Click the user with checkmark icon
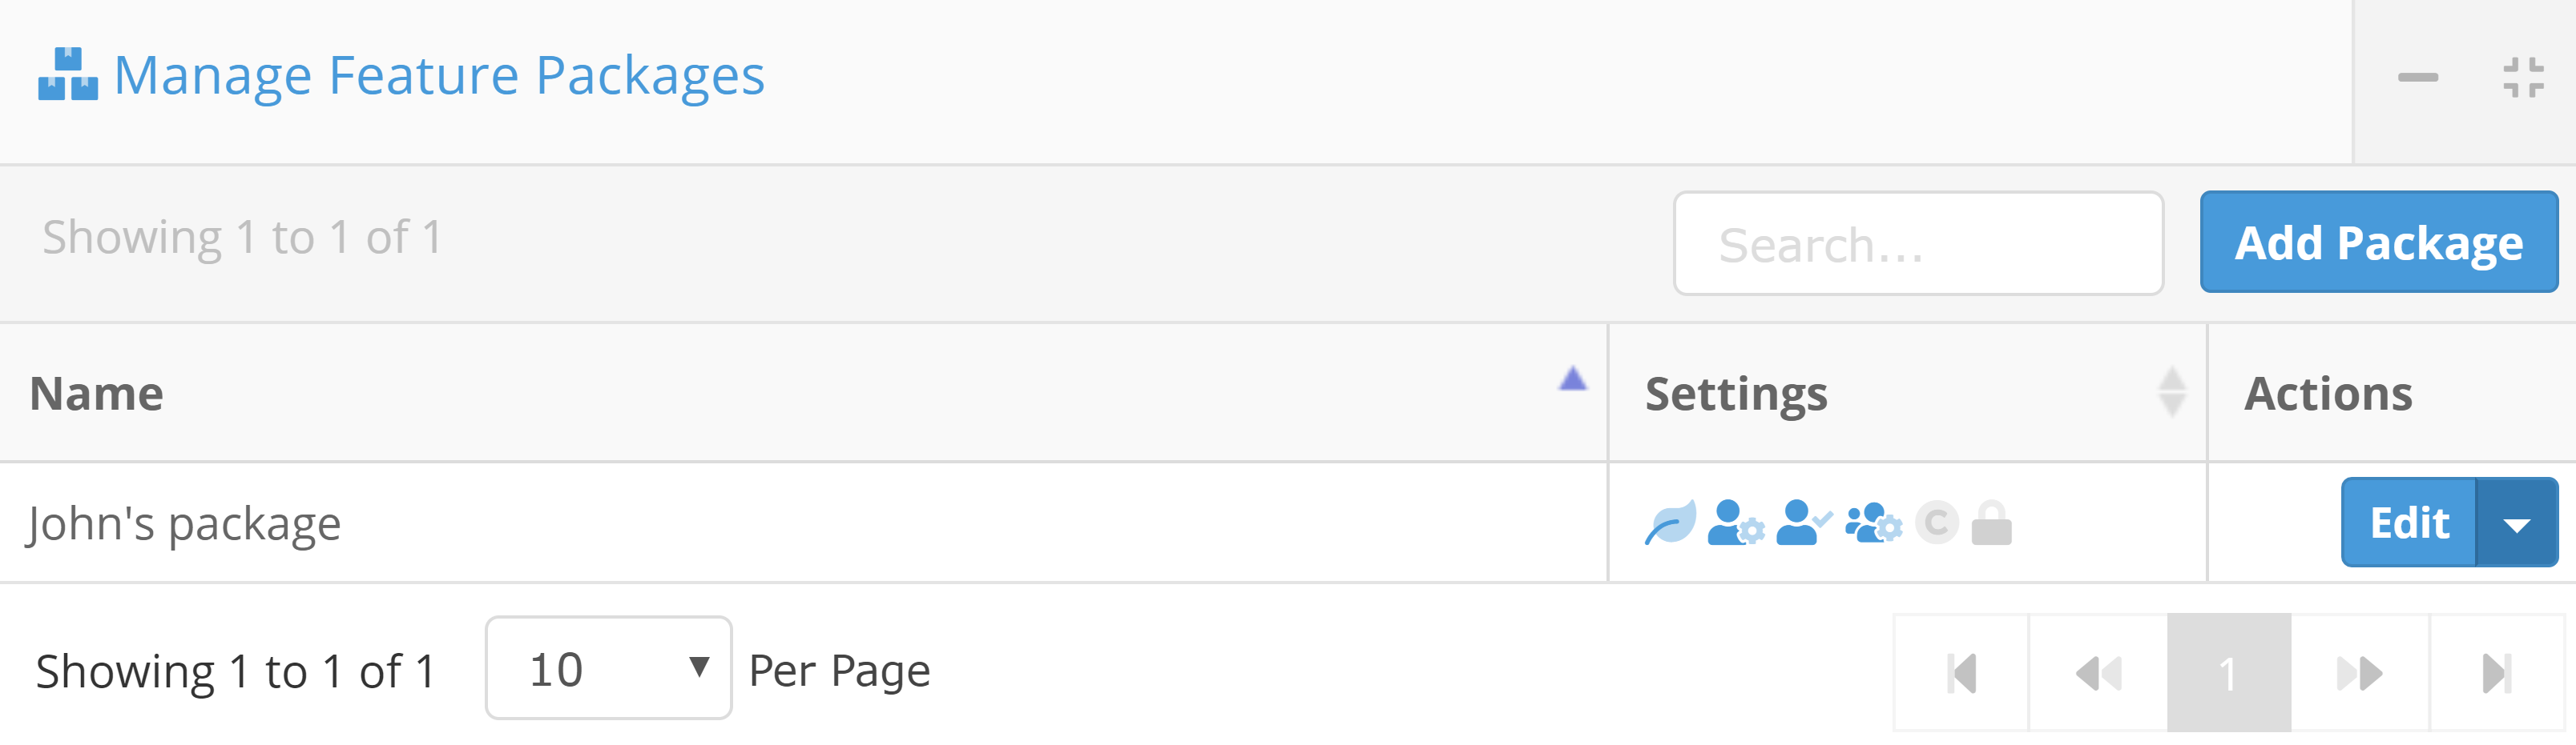This screenshot has width=2576, height=745. [1802, 523]
